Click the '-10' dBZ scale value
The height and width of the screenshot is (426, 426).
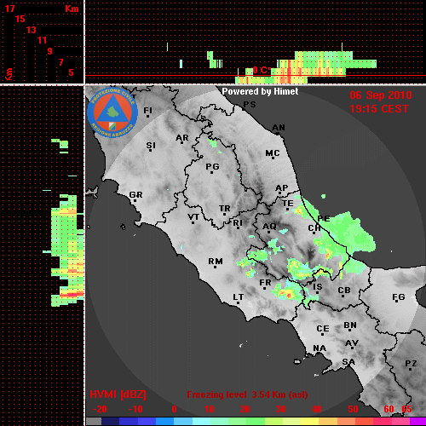[135, 409]
